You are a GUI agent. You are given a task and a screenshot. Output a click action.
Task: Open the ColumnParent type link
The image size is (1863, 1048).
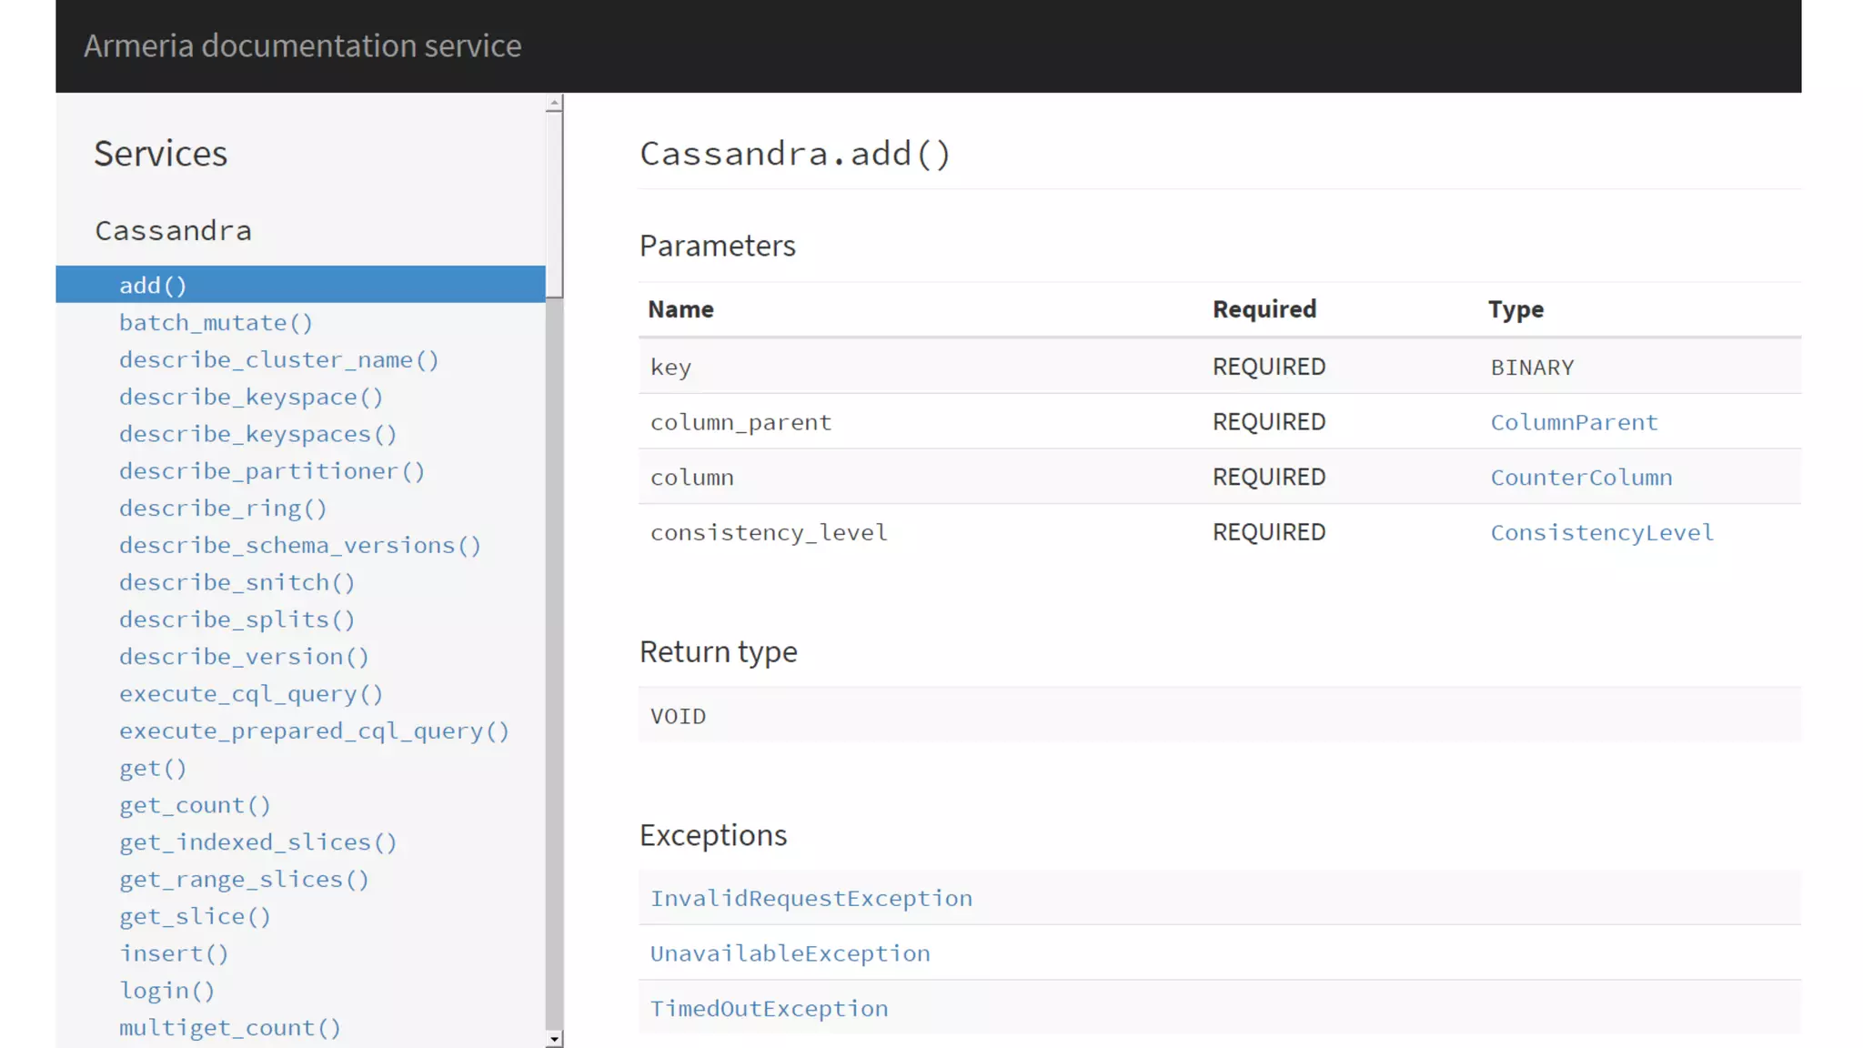pos(1574,423)
